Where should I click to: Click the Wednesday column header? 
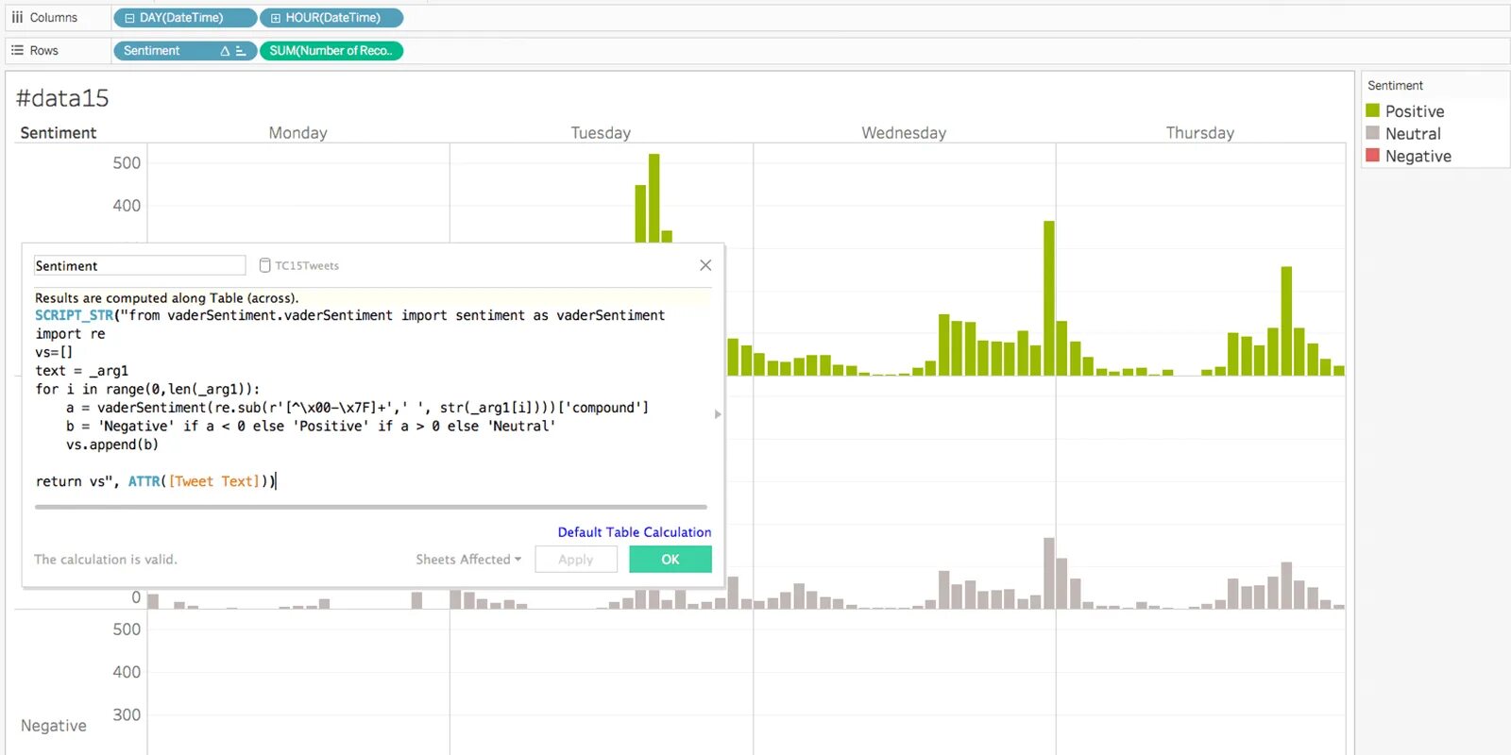[904, 133]
